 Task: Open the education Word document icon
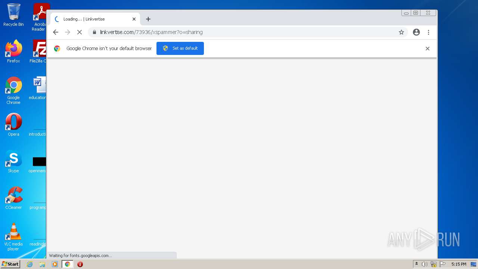tap(38, 88)
